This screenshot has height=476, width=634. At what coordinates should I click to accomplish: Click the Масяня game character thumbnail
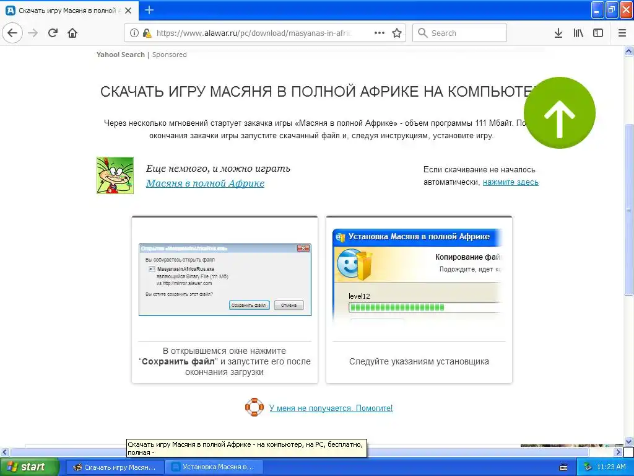point(115,175)
